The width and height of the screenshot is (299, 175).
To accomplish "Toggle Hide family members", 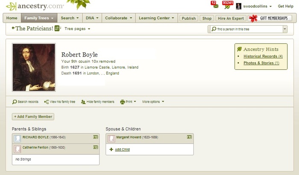I will [100, 102].
